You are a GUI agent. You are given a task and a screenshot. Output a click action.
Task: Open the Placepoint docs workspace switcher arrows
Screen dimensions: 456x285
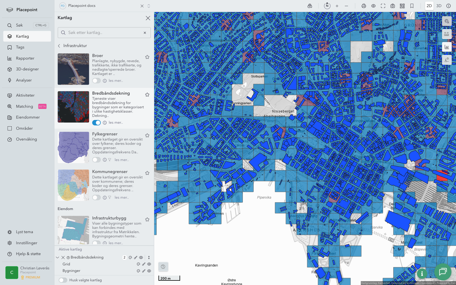pos(149,6)
